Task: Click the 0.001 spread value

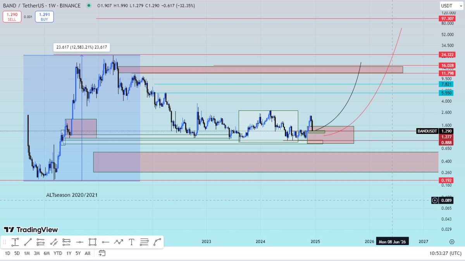Action: point(28,17)
